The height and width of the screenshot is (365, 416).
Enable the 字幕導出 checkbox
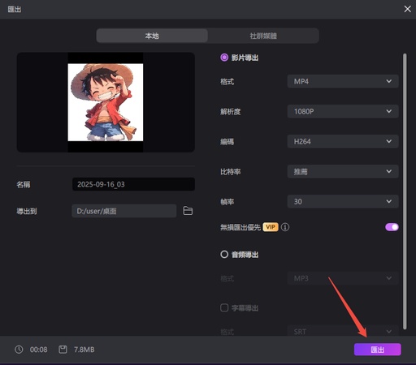click(224, 307)
